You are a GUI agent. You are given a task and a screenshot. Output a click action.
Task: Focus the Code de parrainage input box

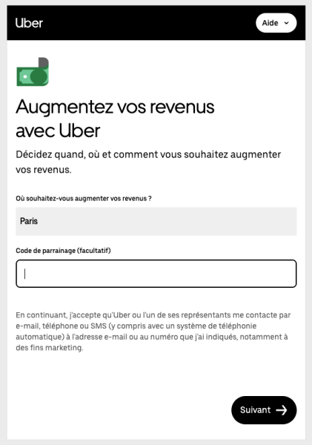(x=156, y=274)
